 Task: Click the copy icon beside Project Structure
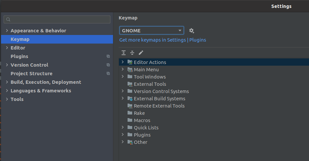pos(108,74)
